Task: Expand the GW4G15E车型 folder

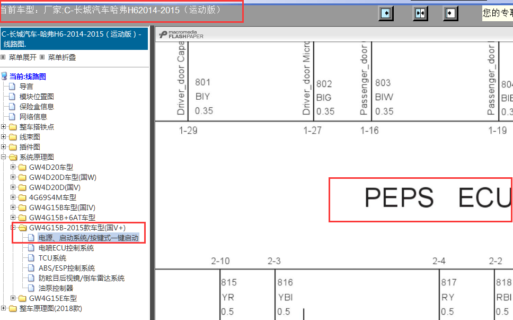Action: pyautogui.click(x=13, y=298)
